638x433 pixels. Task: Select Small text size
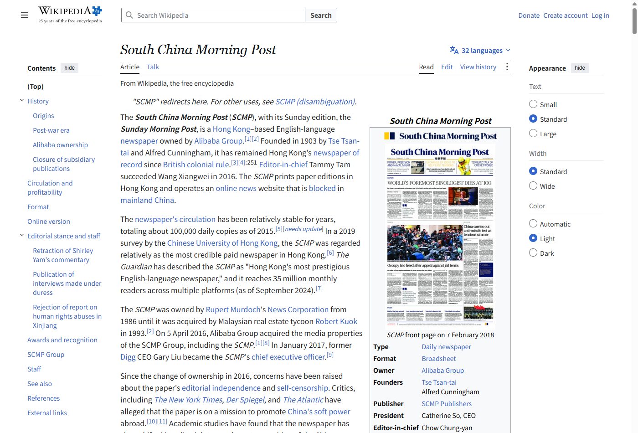533,104
